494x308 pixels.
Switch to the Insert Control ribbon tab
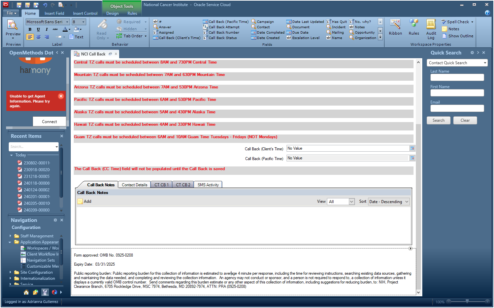pyautogui.click(x=85, y=13)
